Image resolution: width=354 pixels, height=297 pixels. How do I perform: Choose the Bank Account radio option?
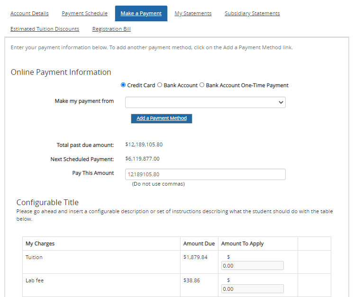point(160,85)
